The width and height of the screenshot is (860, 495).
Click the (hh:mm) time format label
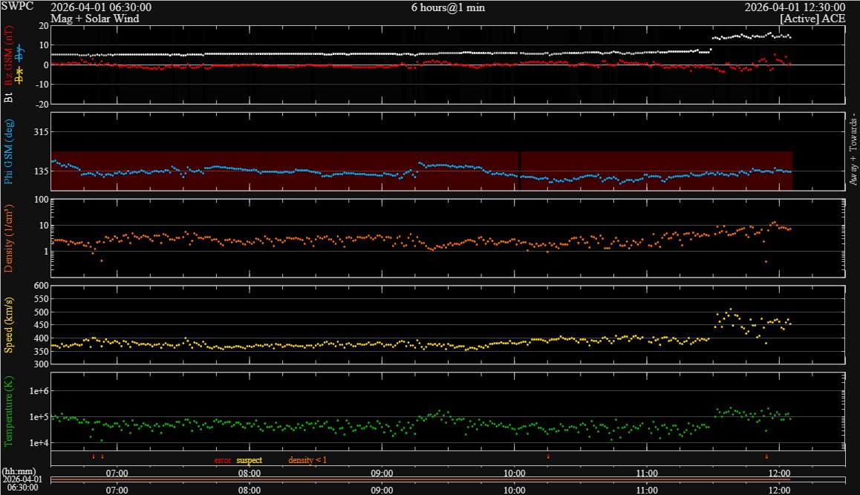[x=19, y=471]
